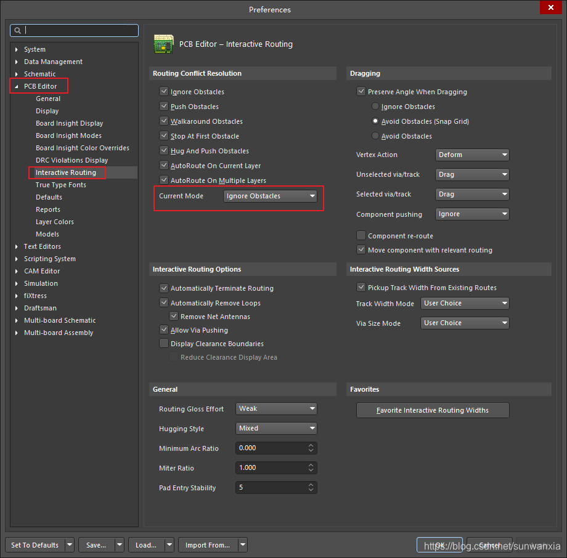This screenshot has width=567, height=558.
Task: Toggle Automatically Terminate Routing
Action: click(x=164, y=288)
